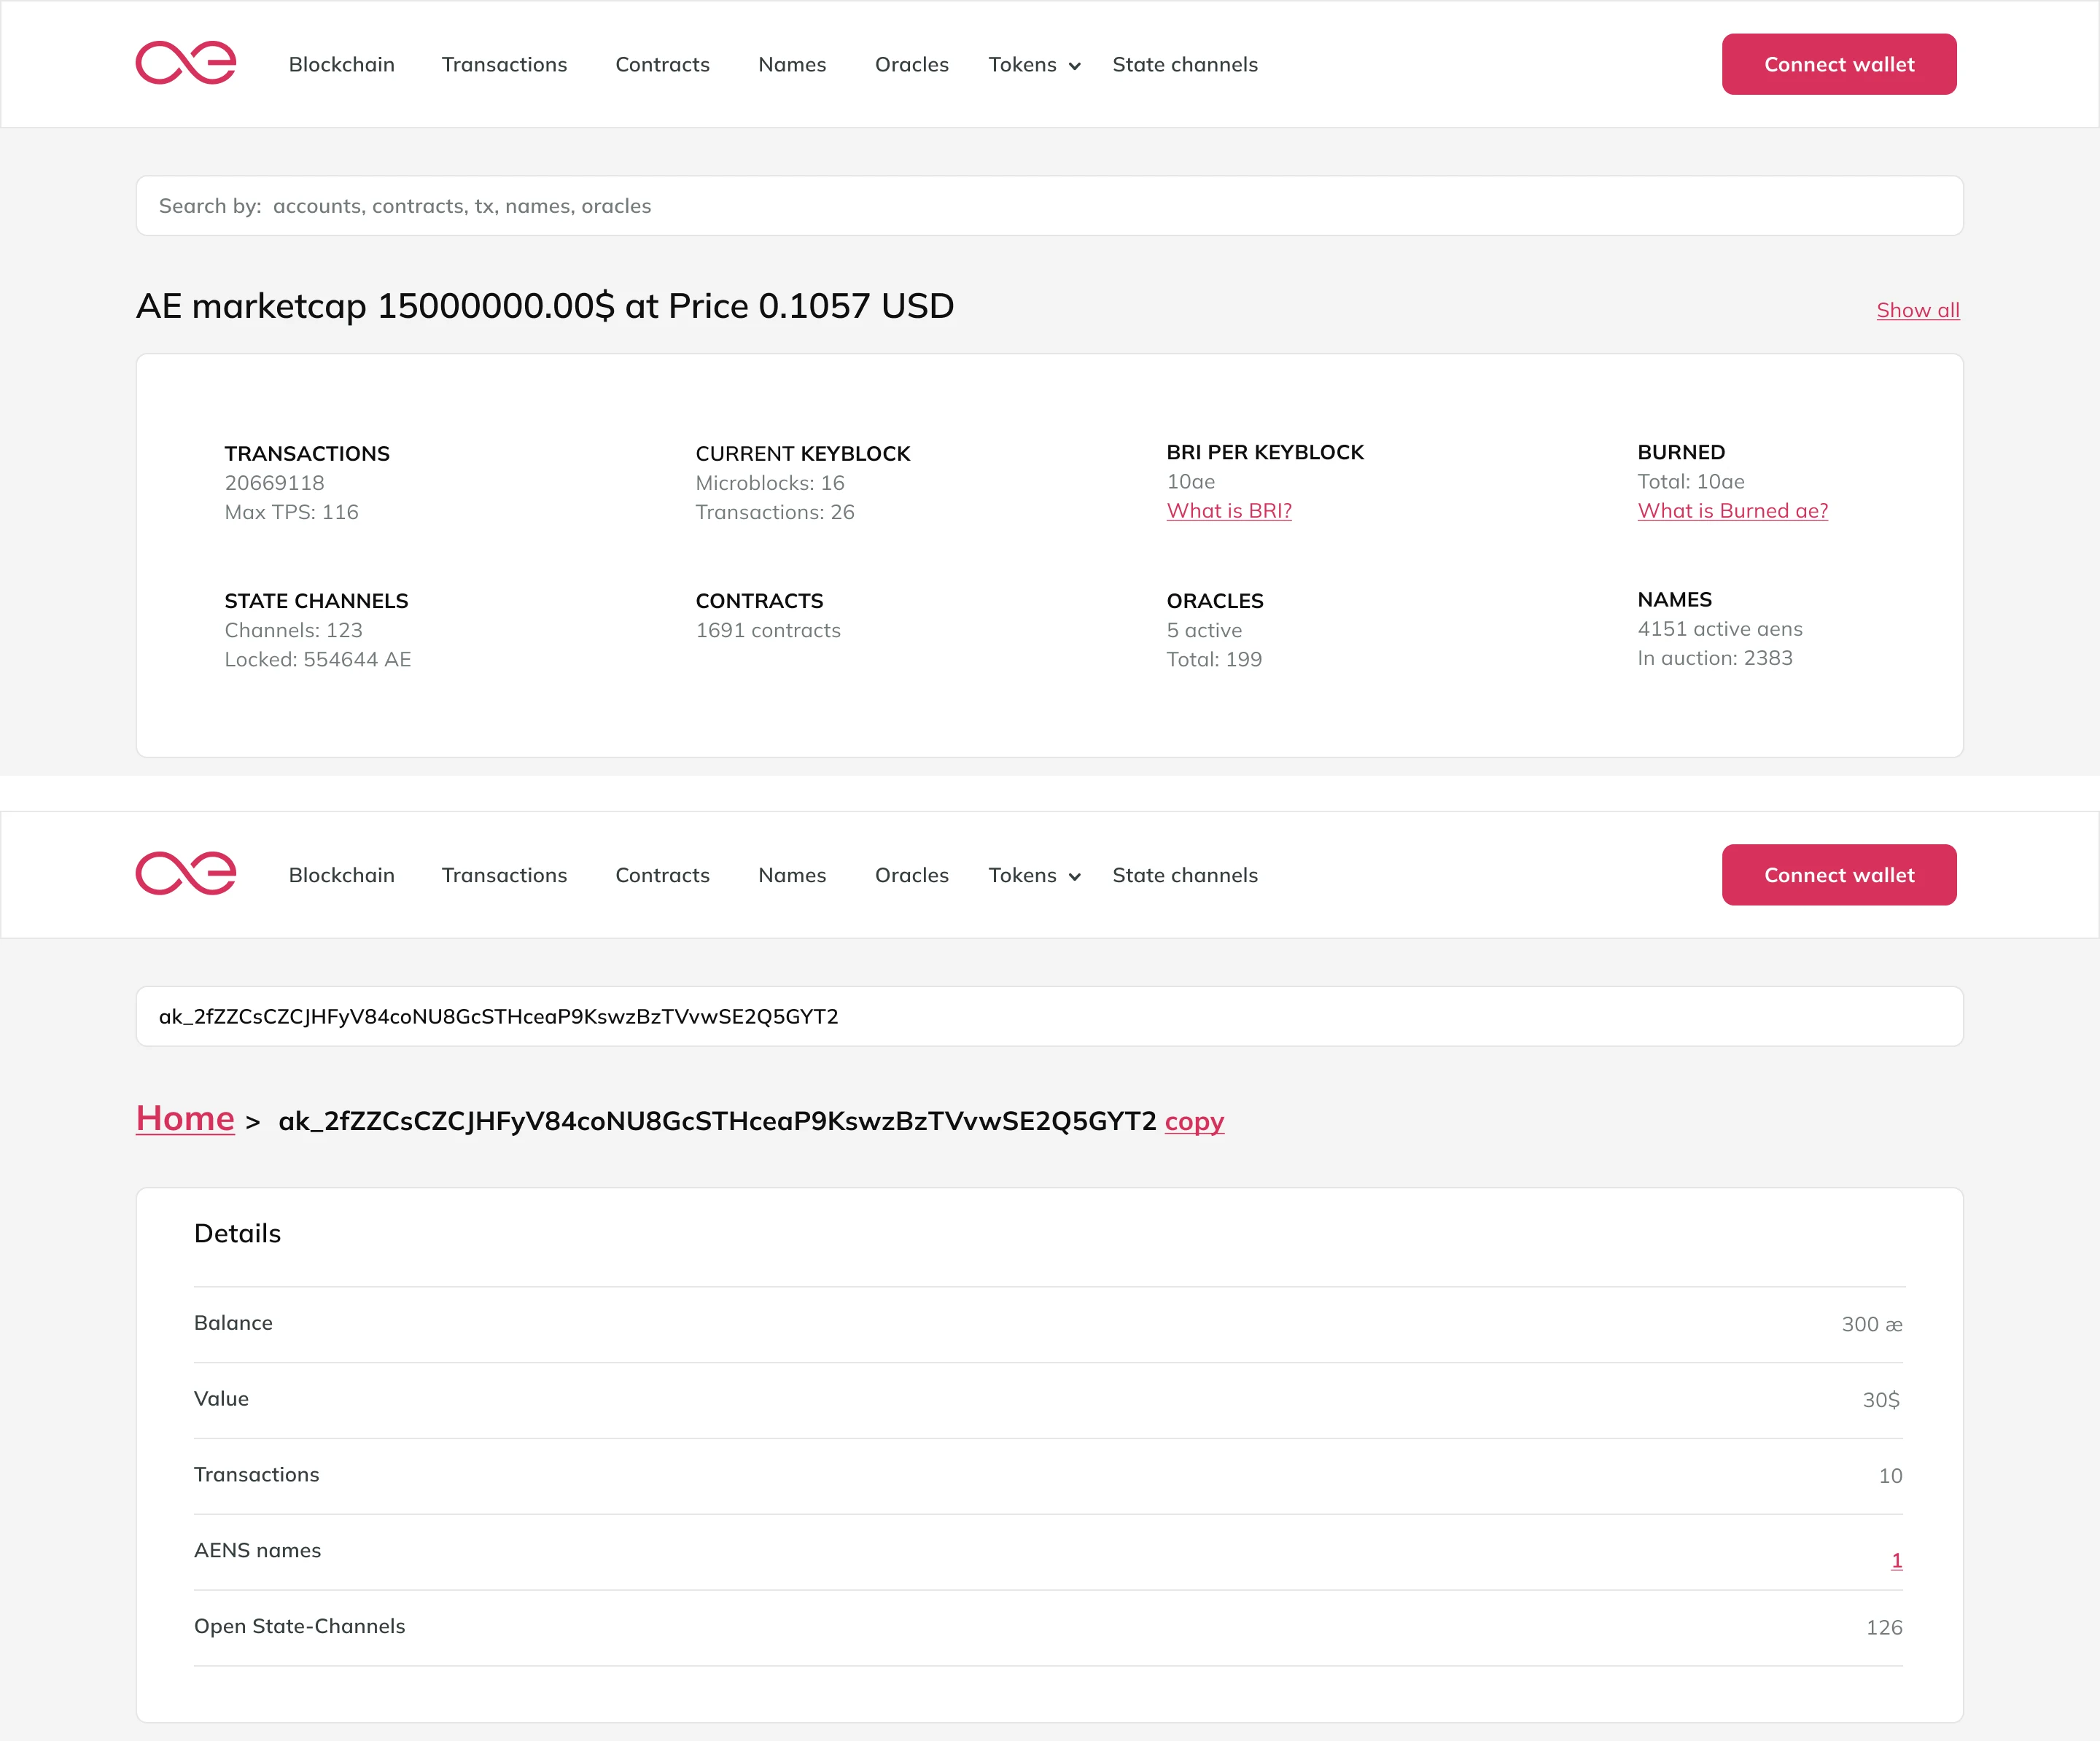Click the search field containing the ak_2fZZ address

pos(1049,1017)
